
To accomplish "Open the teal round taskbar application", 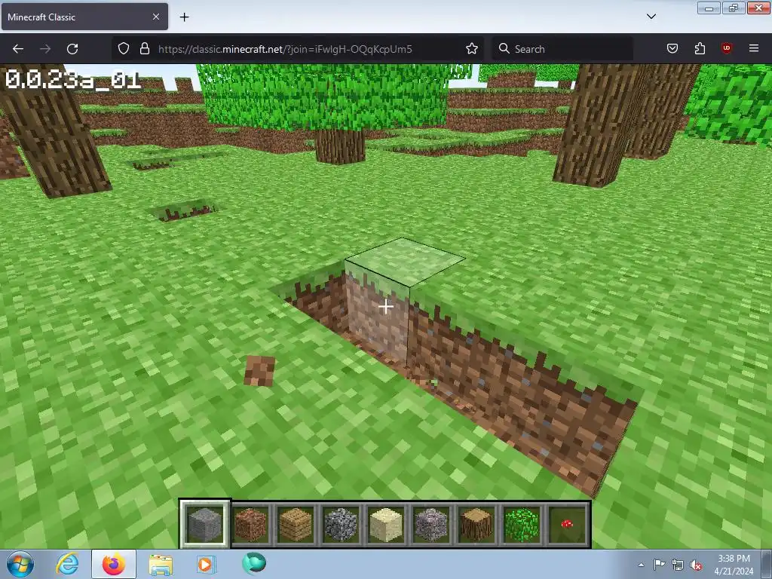I will click(254, 563).
